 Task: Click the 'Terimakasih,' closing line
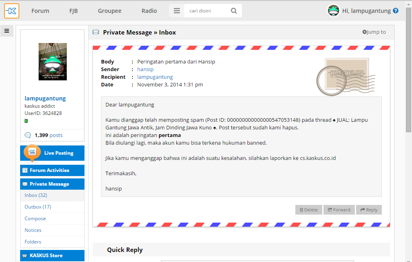click(121, 173)
